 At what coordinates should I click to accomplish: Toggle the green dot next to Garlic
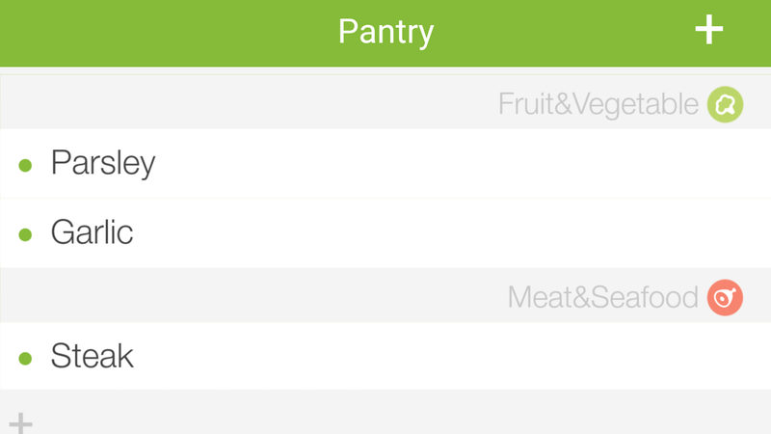(25, 234)
